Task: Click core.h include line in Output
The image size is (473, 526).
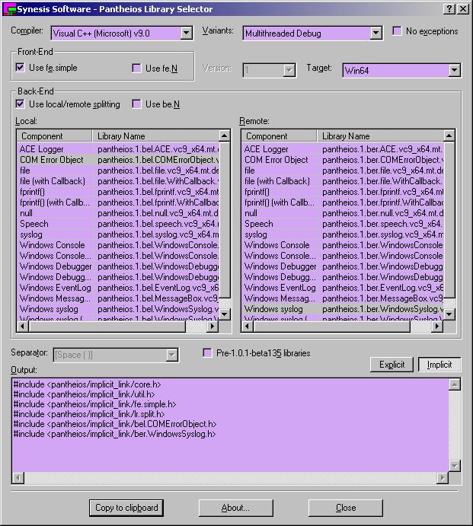Action: click(88, 384)
